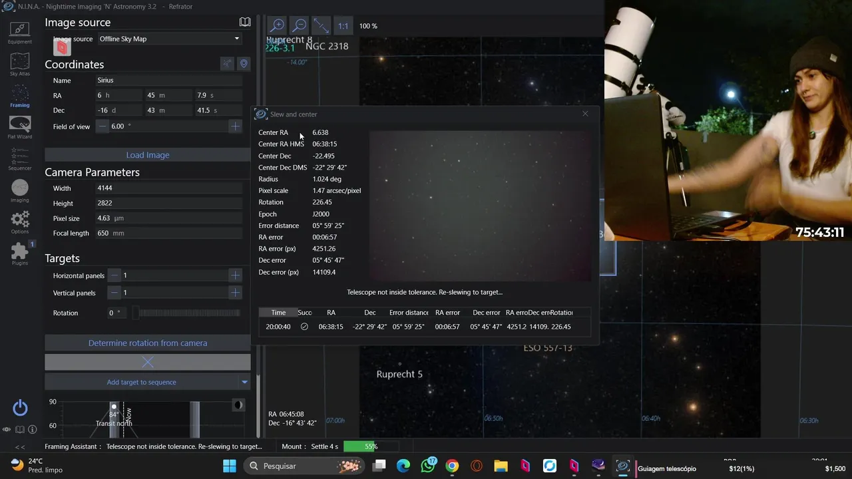This screenshot has width=852, height=479.
Task: Open the Options gear section
Action: [20, 222]
